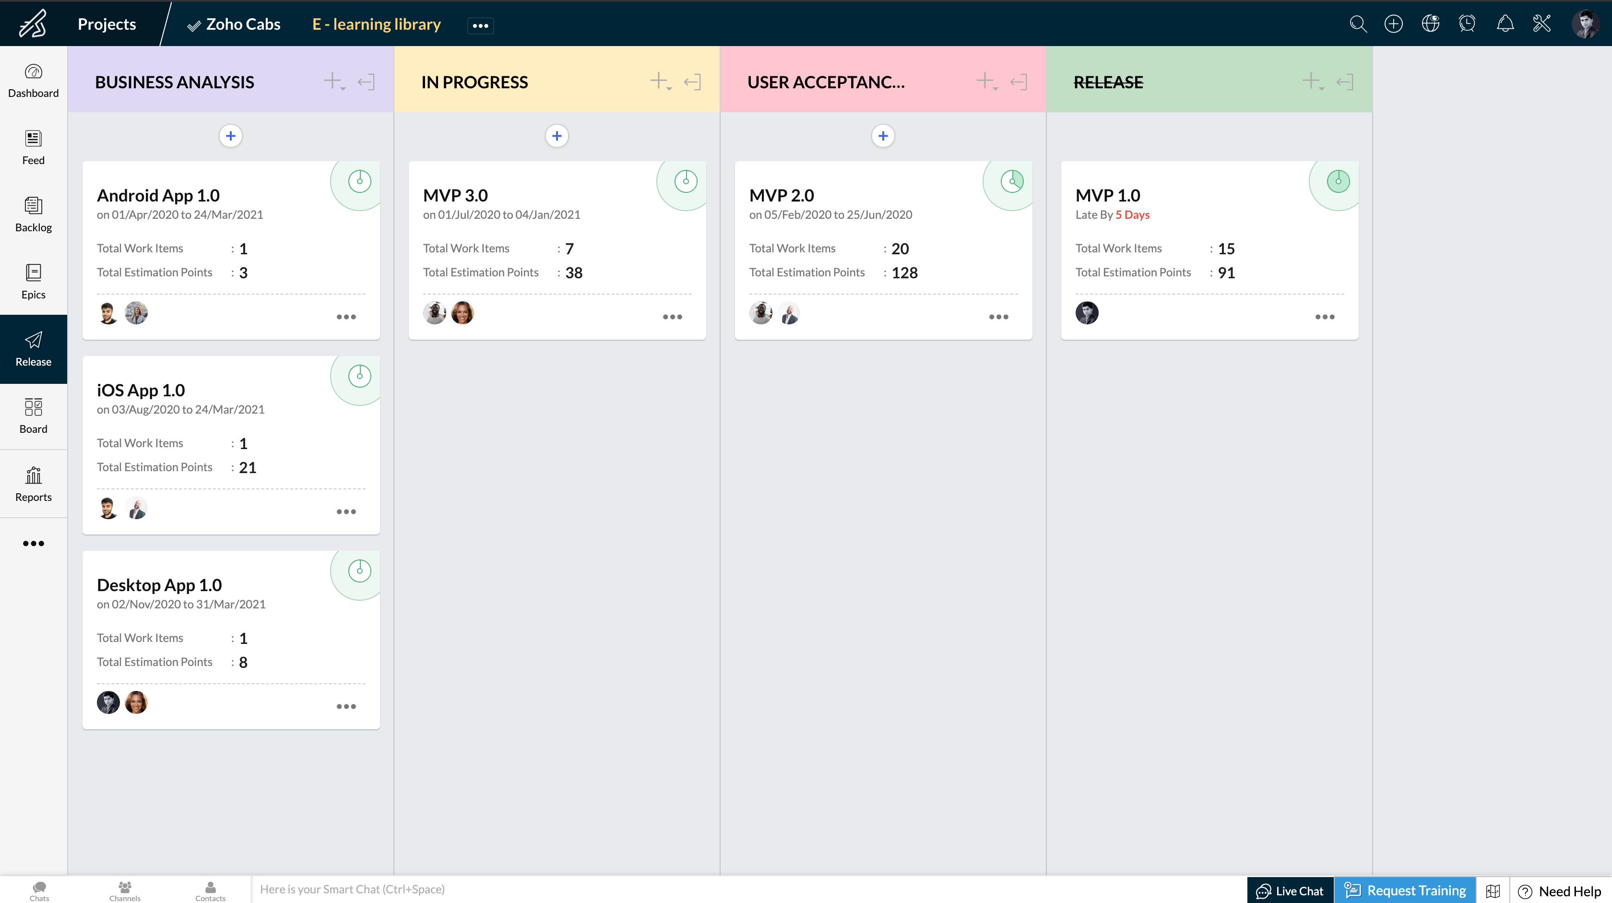Add release under User Acceptance column

click(883, 136)
